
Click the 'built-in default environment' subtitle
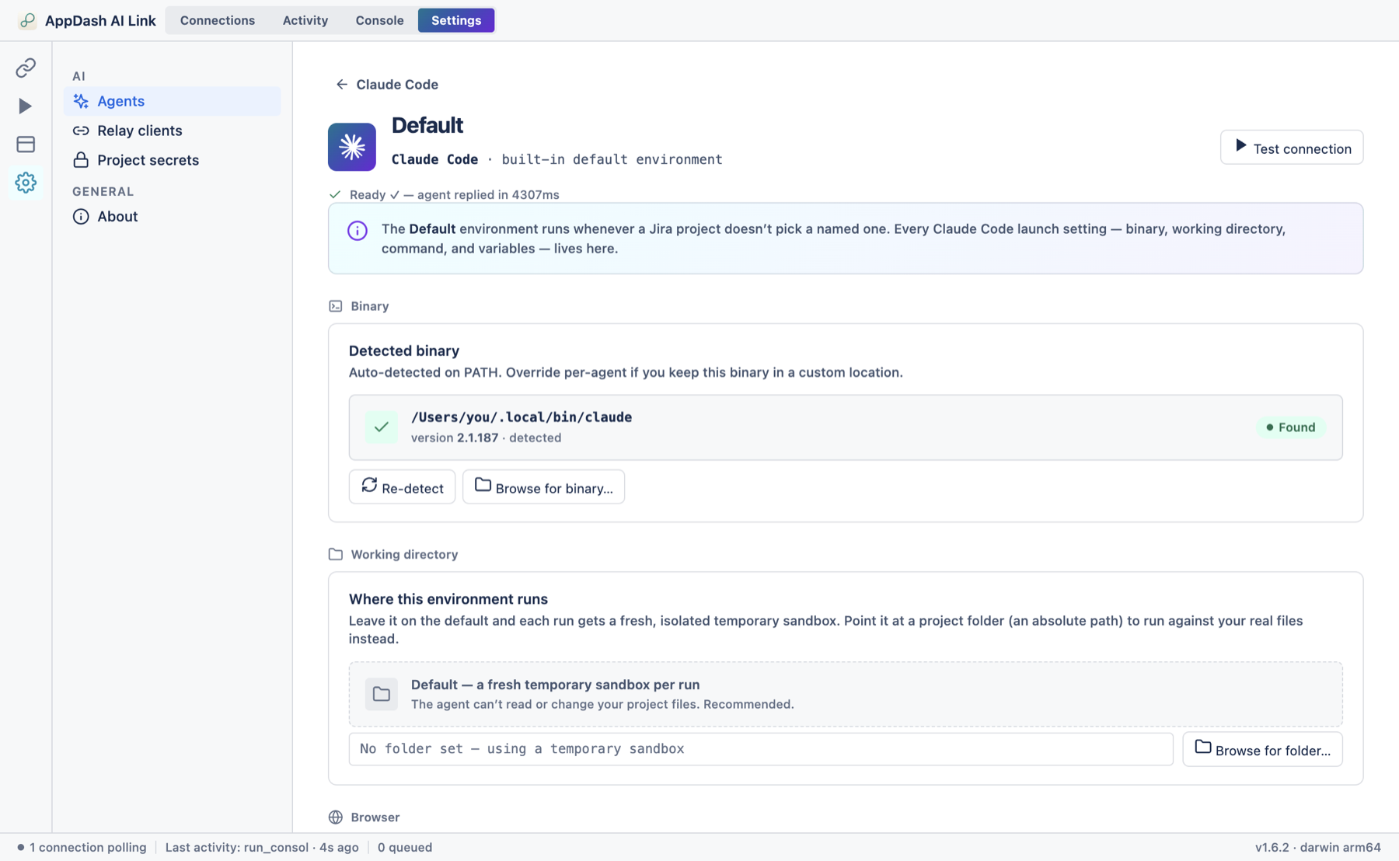coord(612,159)
